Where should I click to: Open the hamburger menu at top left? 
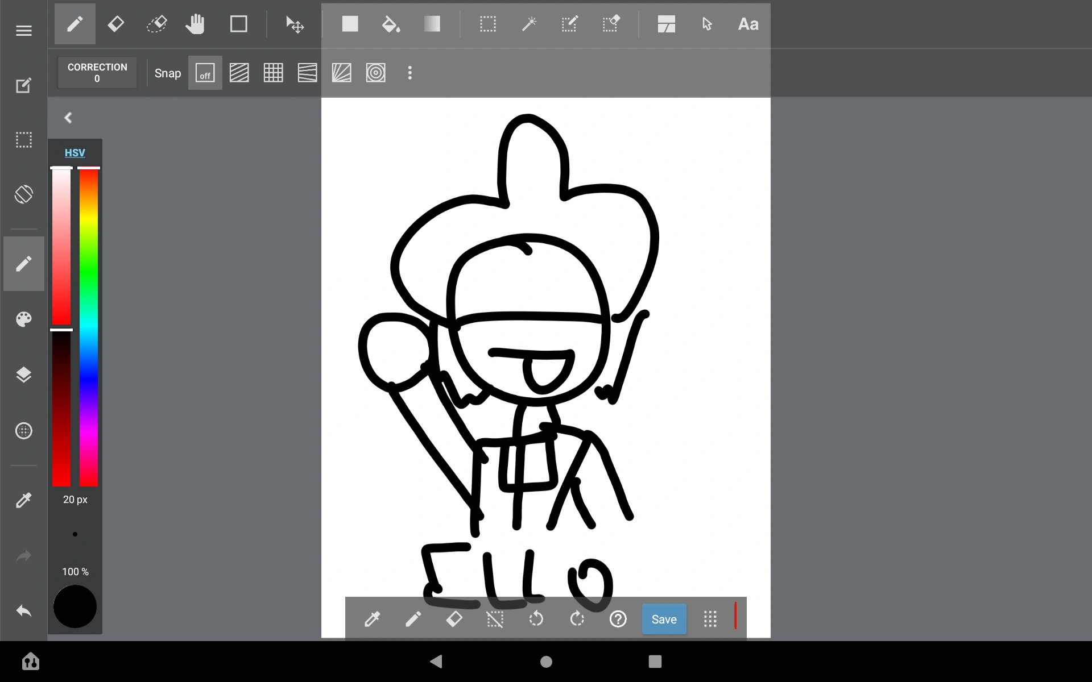coord(23,30)
